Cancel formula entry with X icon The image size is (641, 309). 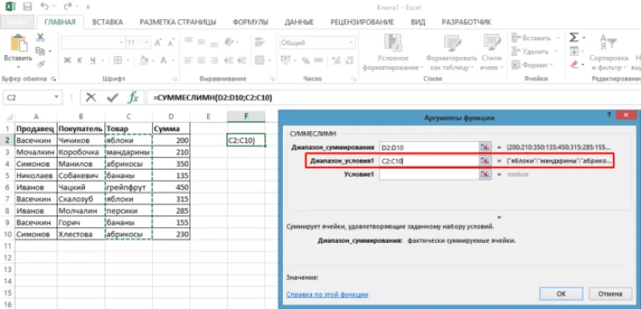click(x=91, y=98)
